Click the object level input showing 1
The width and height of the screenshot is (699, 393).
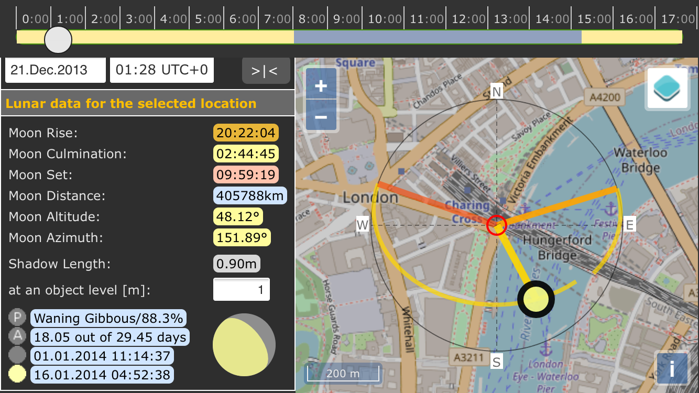[x=242, y=289]
